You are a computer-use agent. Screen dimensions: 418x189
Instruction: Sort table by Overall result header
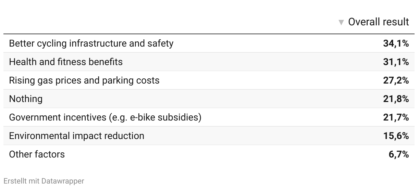click(374, 22)
